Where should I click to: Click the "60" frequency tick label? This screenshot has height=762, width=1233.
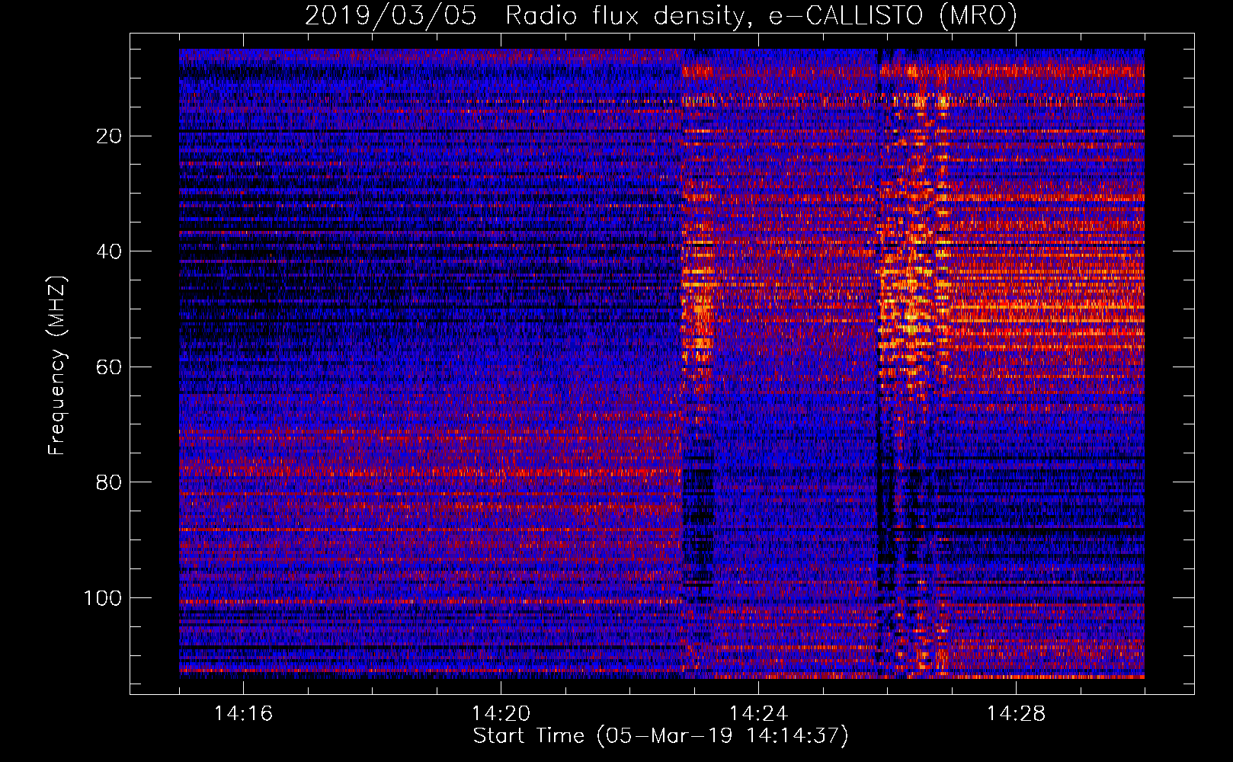[110, 367]
